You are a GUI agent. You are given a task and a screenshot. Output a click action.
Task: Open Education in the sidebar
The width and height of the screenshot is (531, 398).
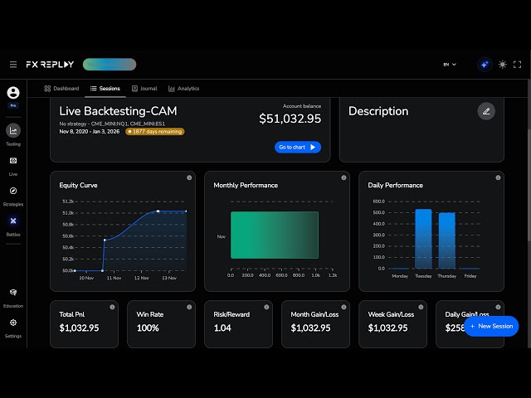[13, 298]
